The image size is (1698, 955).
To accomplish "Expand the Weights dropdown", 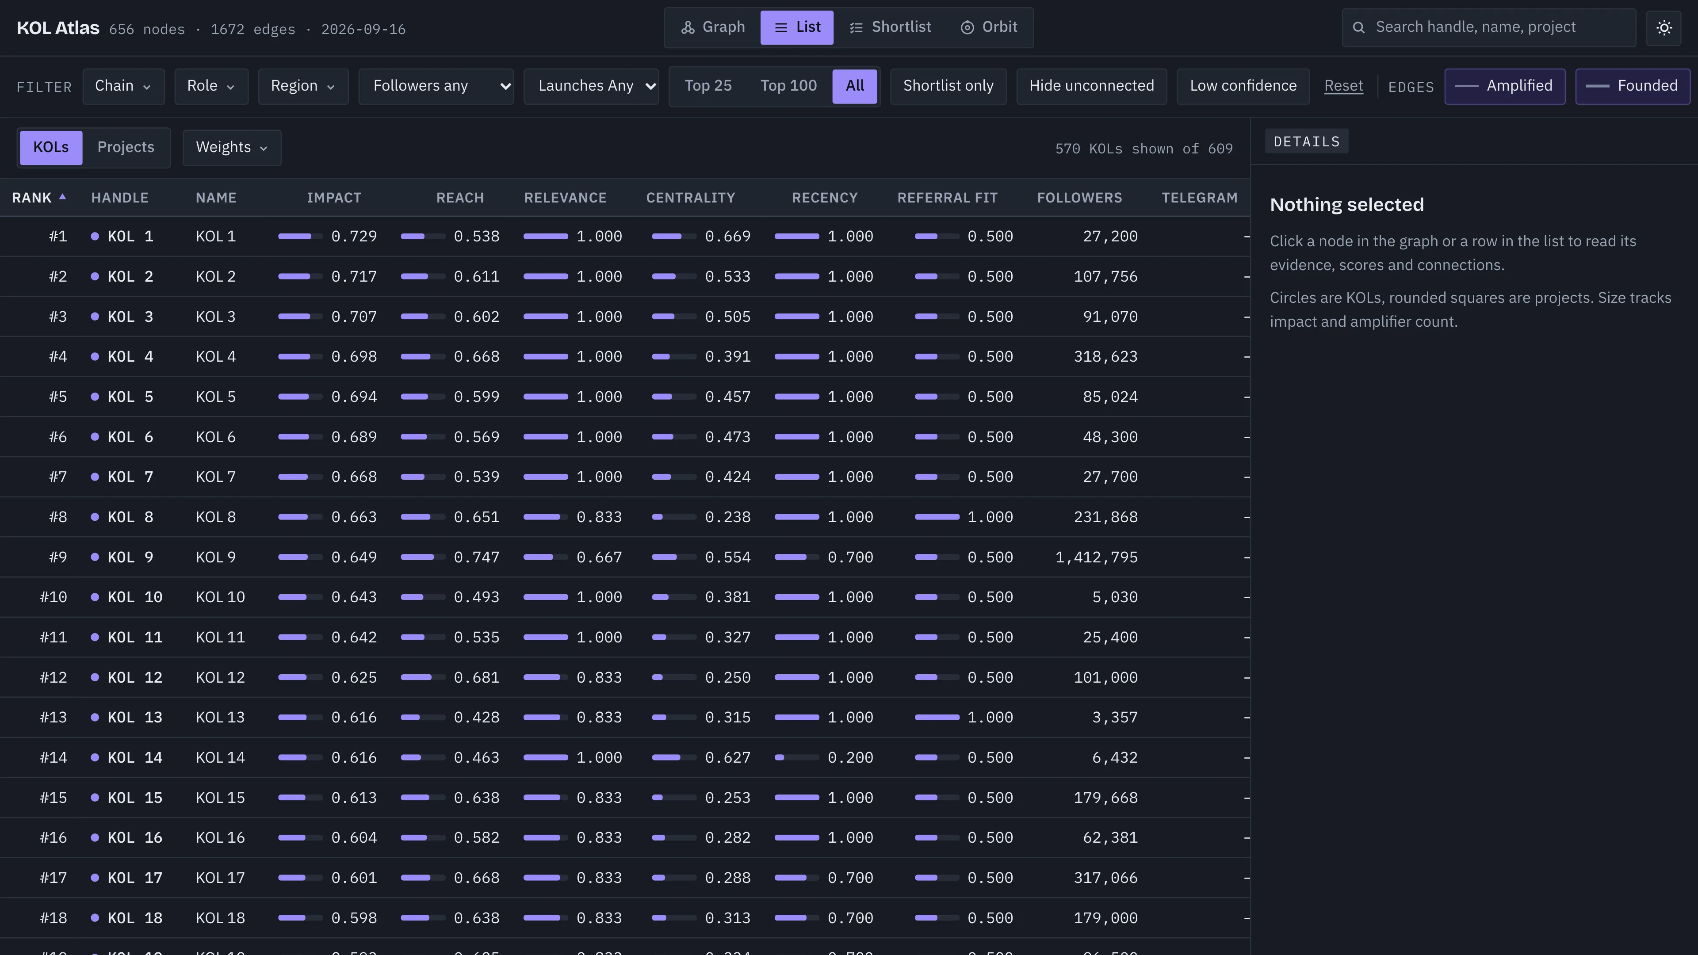I will click(232, 148).
